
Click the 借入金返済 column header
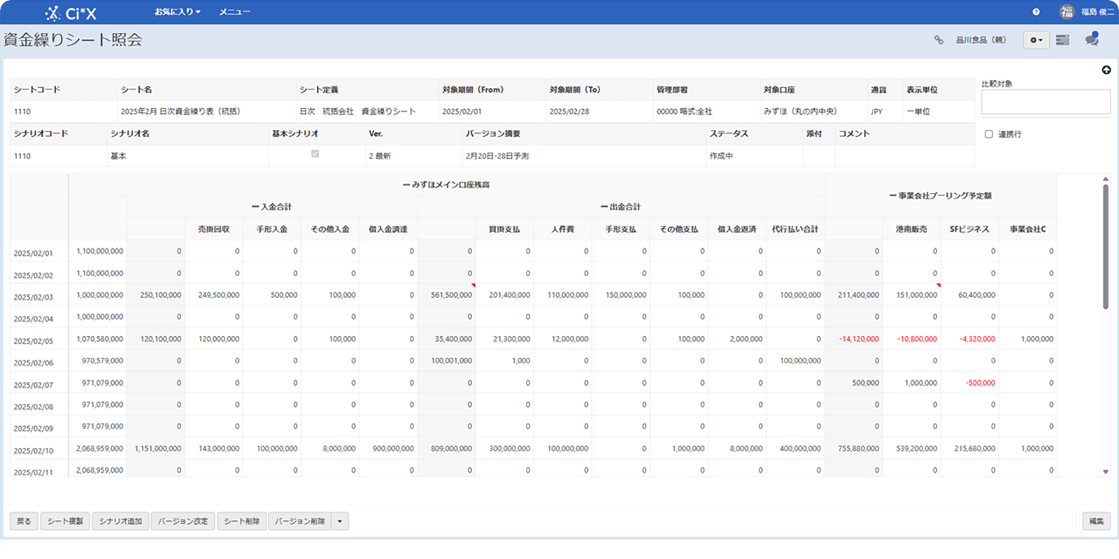coord(736,229)
